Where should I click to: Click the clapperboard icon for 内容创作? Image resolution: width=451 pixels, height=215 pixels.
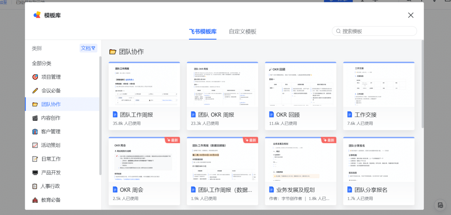[x=35, y=118]
